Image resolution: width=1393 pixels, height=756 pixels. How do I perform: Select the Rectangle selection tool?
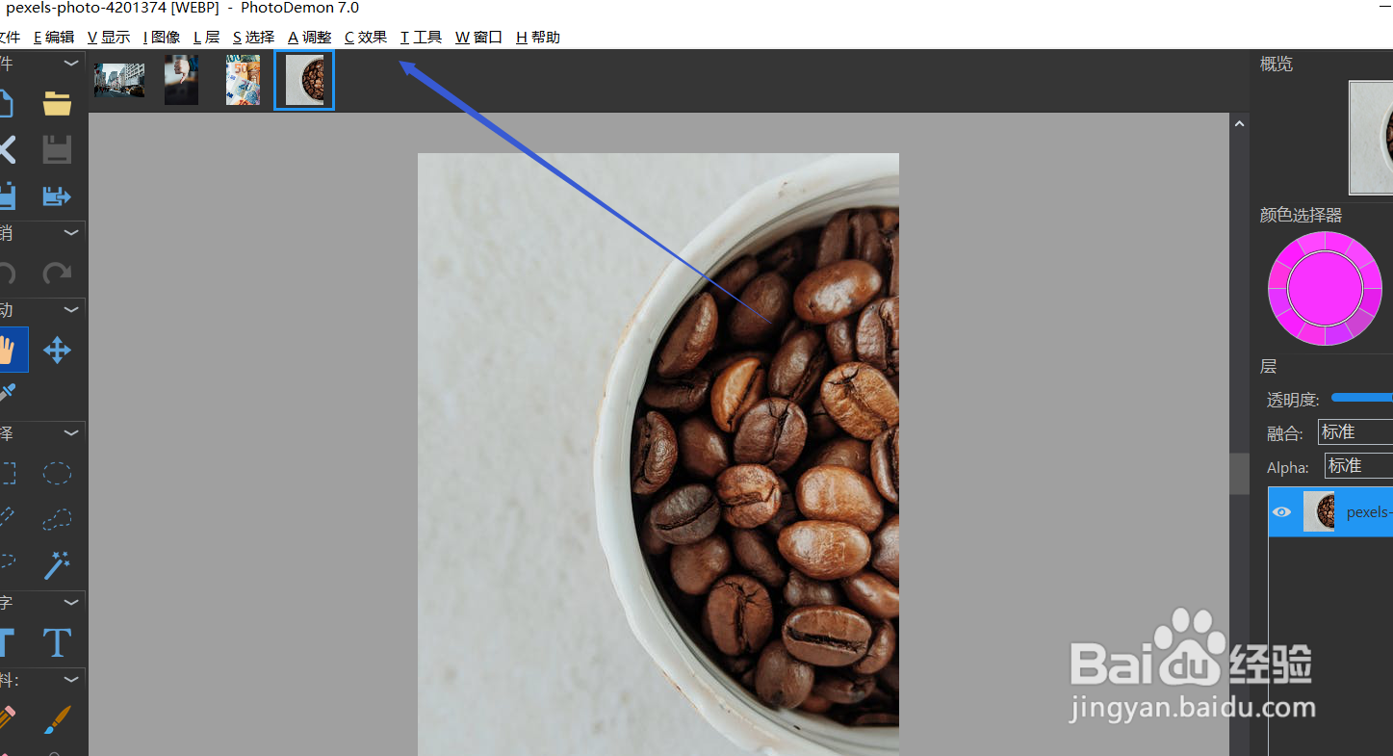(7, 473)
